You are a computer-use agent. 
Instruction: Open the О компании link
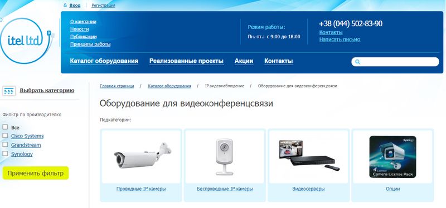click(x=83, y=22)
